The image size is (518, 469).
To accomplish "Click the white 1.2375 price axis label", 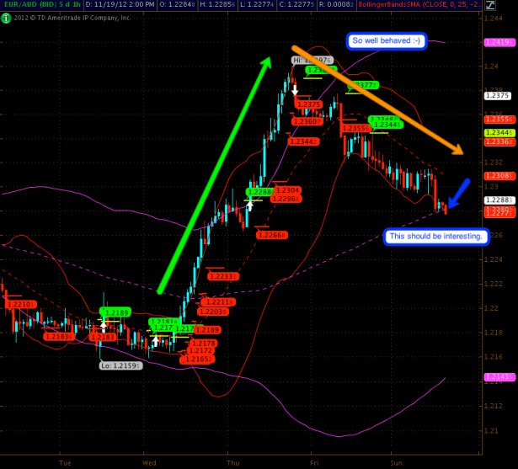I will 495,95.
